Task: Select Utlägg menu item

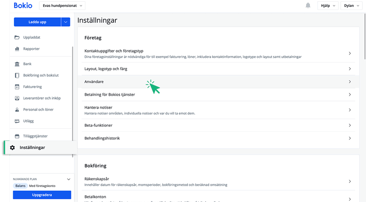Action: 28,121
